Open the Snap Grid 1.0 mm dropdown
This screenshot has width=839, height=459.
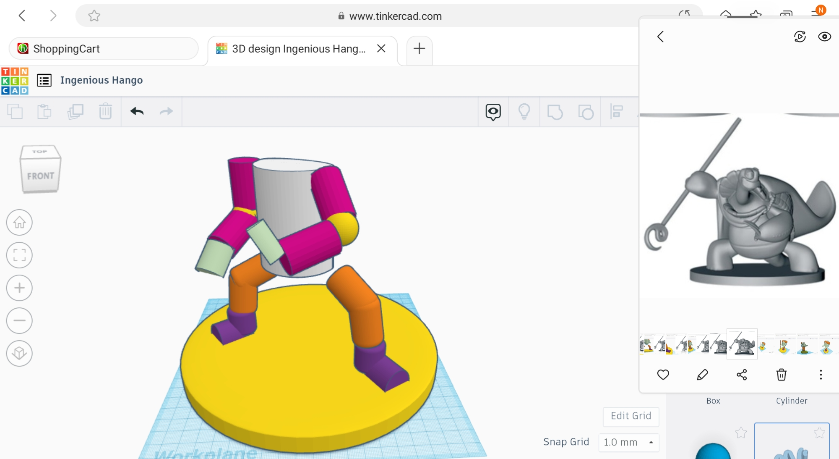[628, 442]
